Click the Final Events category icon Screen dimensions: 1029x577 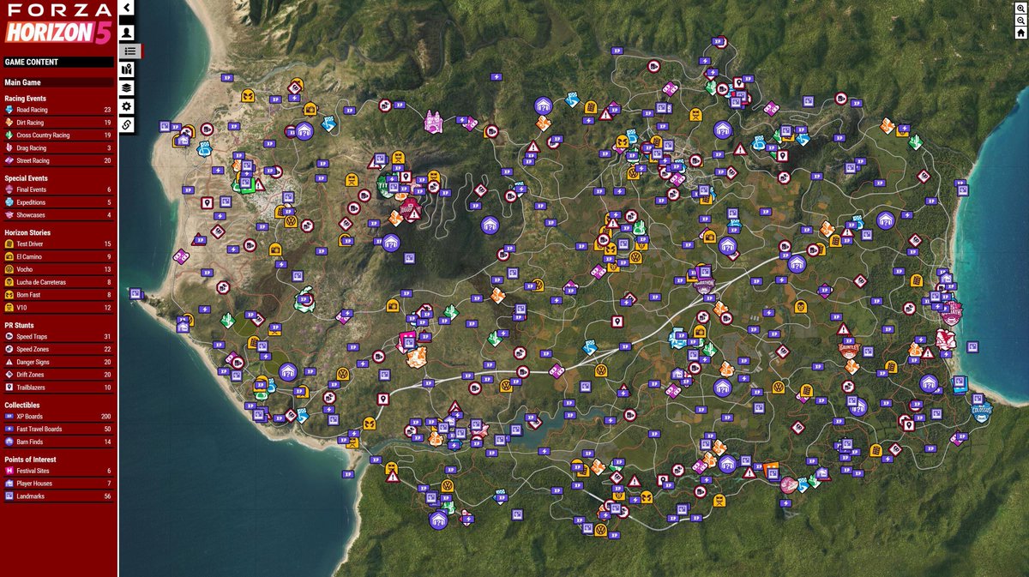tap(9, 189)
